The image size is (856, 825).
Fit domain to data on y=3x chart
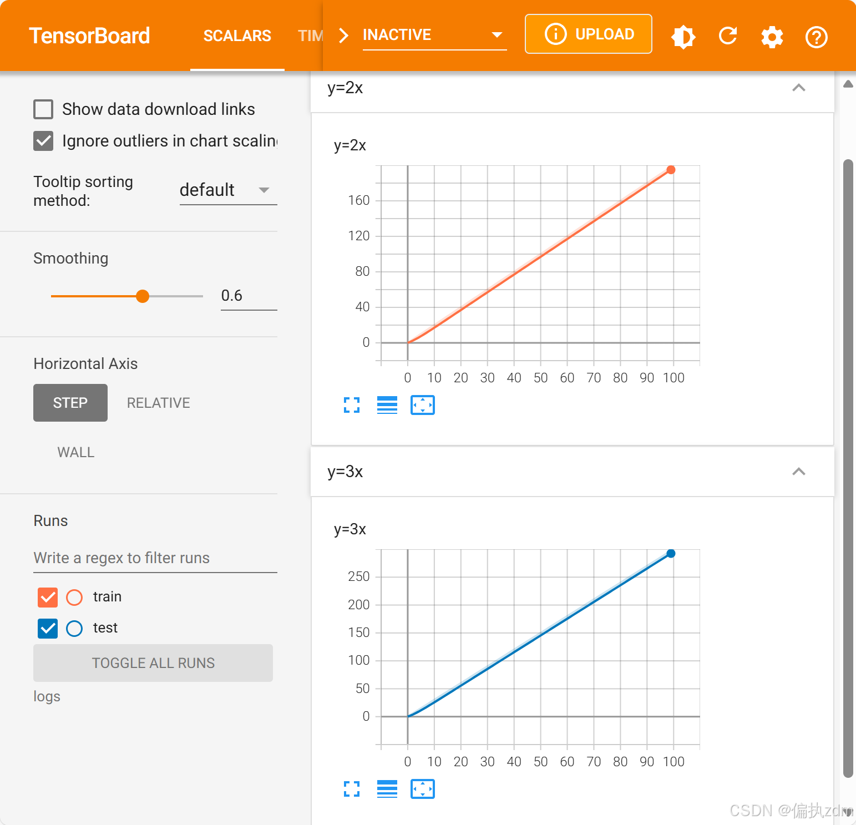pos(423,789)
